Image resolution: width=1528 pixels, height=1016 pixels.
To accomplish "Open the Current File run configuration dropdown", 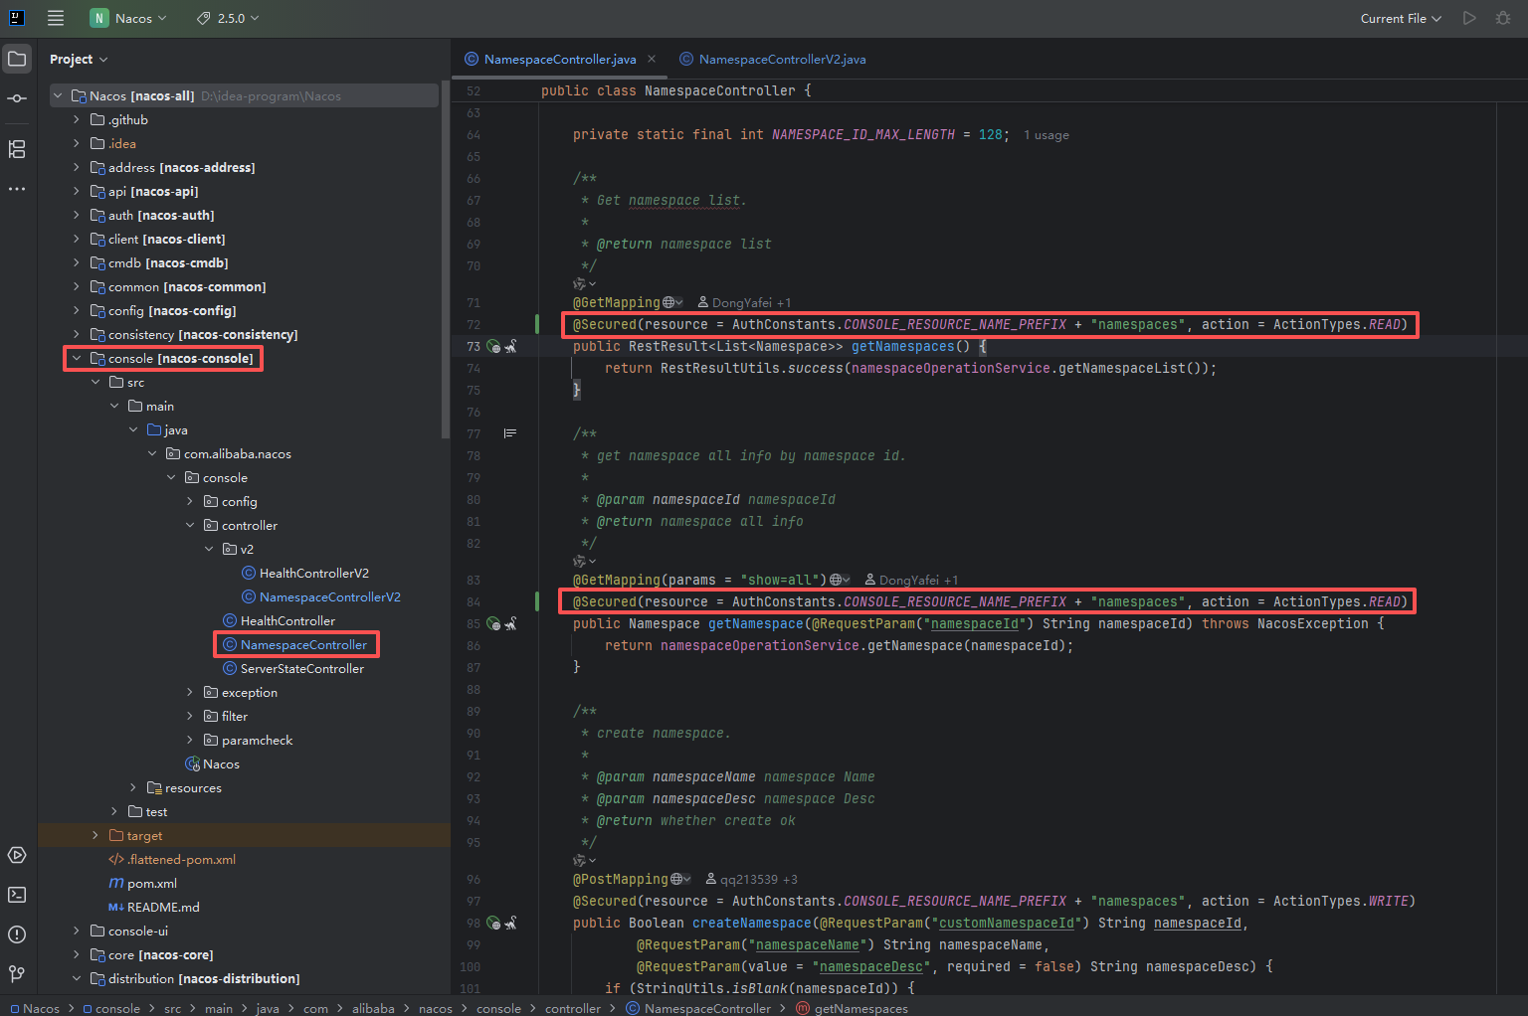I will (x=1401, y=18).
